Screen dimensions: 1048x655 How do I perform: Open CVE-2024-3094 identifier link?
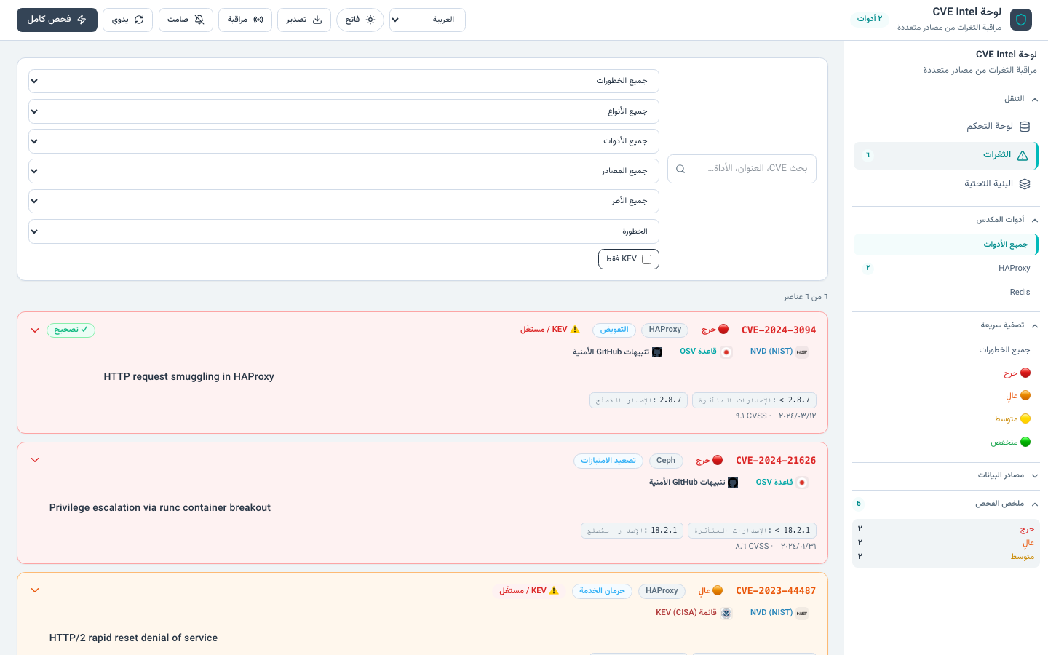click(779, 330)
